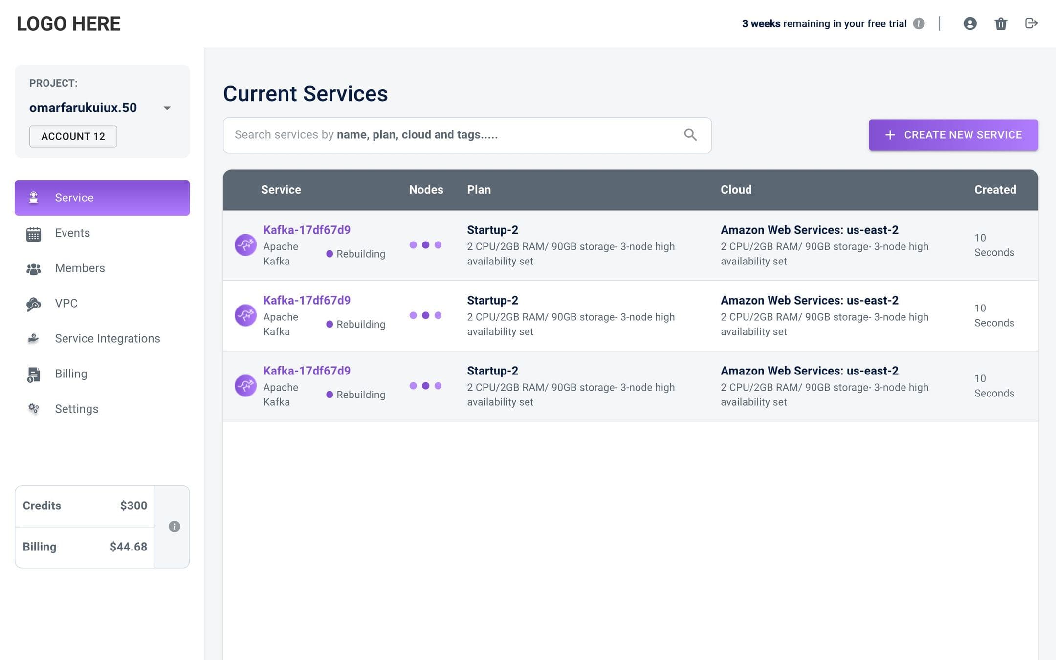Click the Events calendar icon
Screen dimensions: 1056x660
coord(34,234)
